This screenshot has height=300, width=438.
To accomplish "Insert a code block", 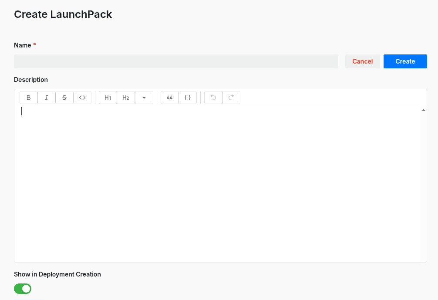I will [188, 97].
